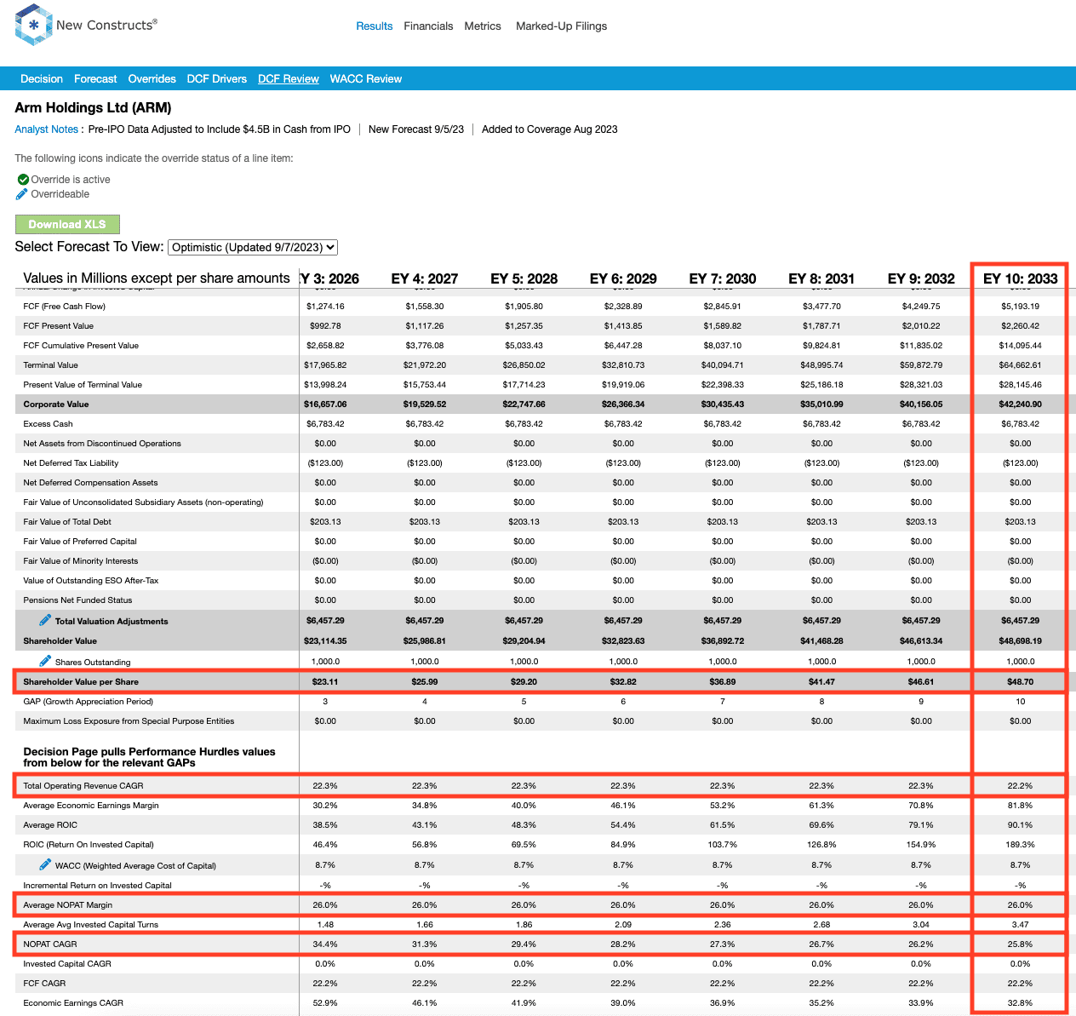Open the Metrics navigation item
The width and height of the screenshot is (1076, 1016).
[x=483, y=26]
